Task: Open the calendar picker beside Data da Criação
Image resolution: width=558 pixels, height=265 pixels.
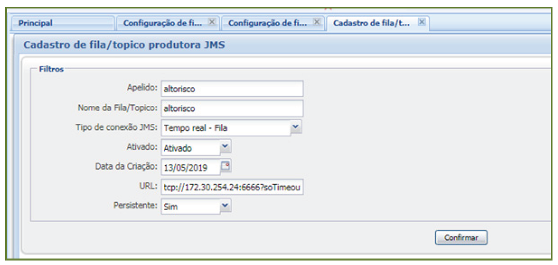Action: coord(226,166)
